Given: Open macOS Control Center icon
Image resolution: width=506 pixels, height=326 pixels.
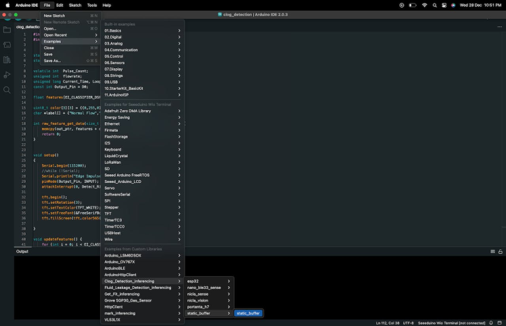Looking at the screenshot, I should tap(444, 5).
